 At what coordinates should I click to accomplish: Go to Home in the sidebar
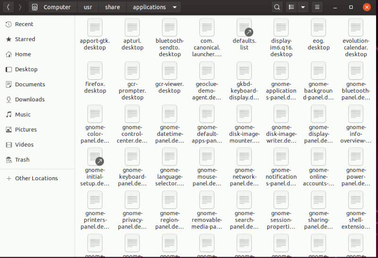click(37, 54)
